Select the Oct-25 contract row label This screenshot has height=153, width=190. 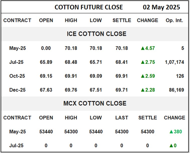(17, 76)
